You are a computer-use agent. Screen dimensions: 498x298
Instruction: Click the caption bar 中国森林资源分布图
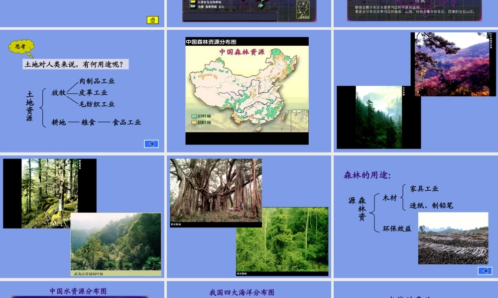tap(247, 42)
